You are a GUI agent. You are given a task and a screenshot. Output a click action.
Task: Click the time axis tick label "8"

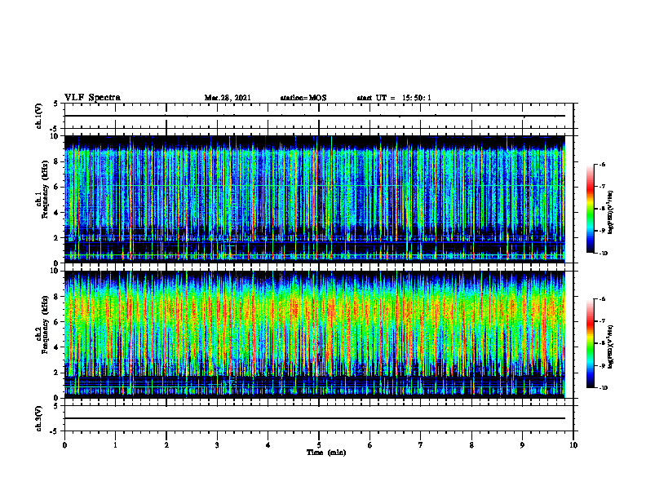click(471, 445)
